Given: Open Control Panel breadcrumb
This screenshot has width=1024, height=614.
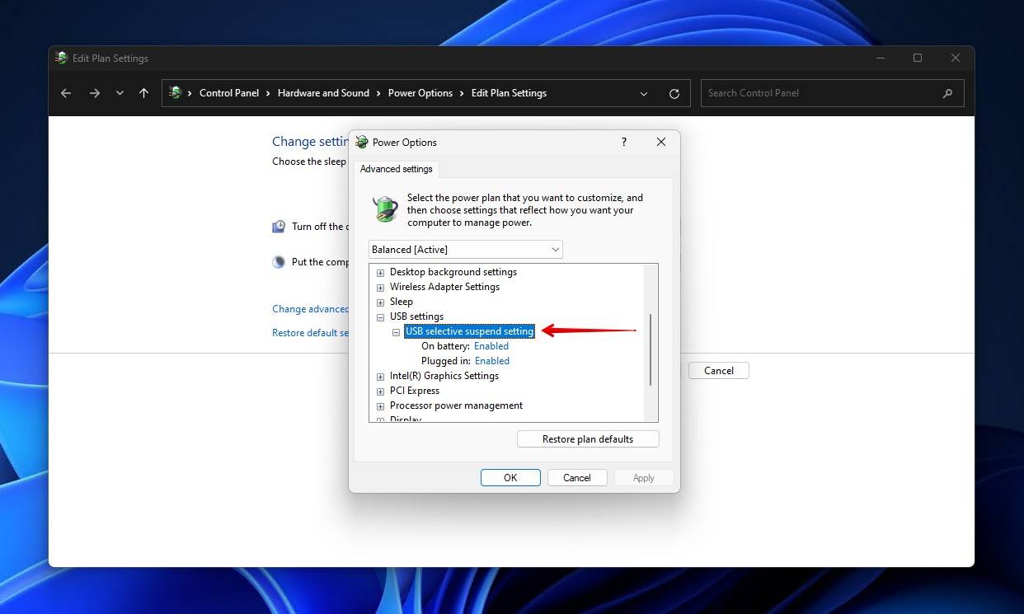Looking at the screenshot, I should [x=229, y=93].
